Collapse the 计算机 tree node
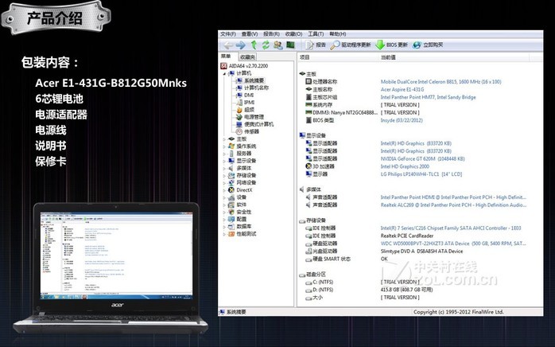The width and height of the screenshot is (555, 347). 225,73
